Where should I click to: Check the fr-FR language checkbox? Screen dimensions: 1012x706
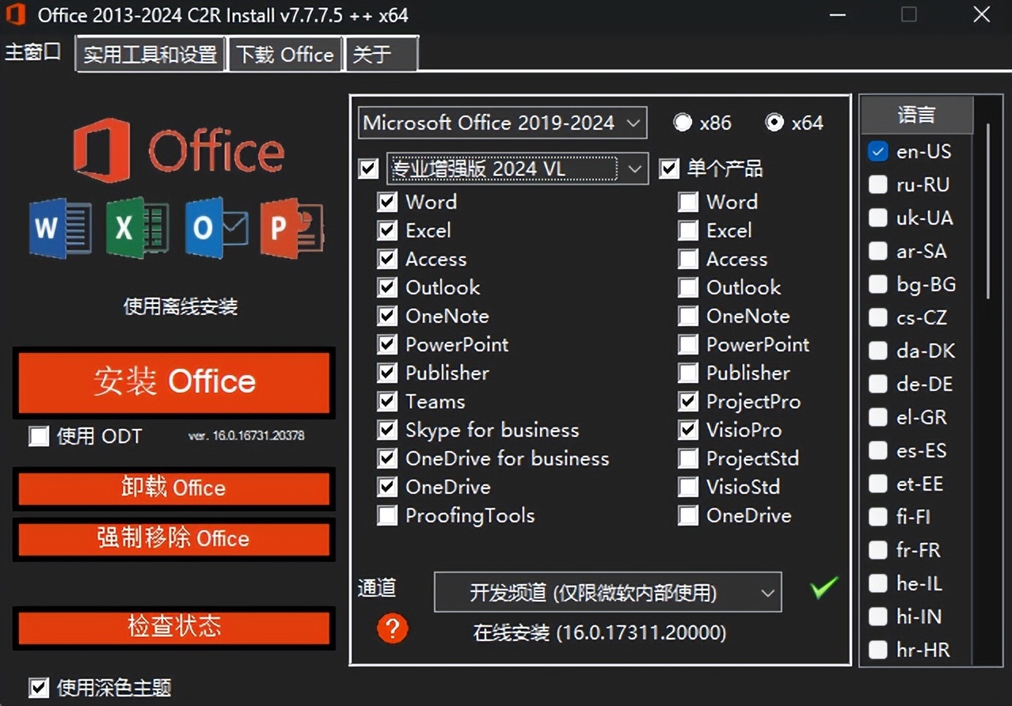click(x=878, y=550)
